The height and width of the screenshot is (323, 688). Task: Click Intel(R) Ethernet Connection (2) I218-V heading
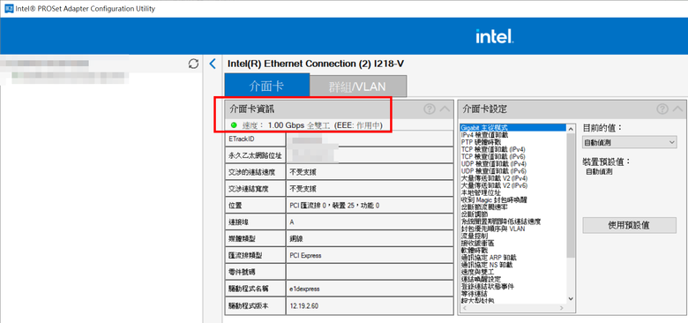click(x=316, y=64)
